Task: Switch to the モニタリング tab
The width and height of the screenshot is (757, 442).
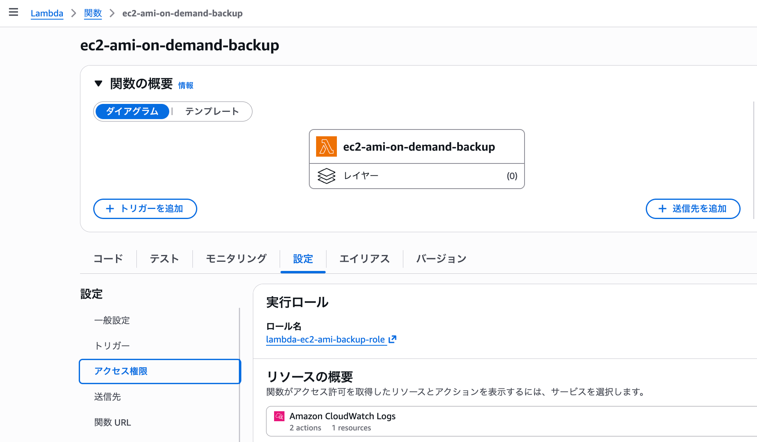Action: tap(236, 259)
